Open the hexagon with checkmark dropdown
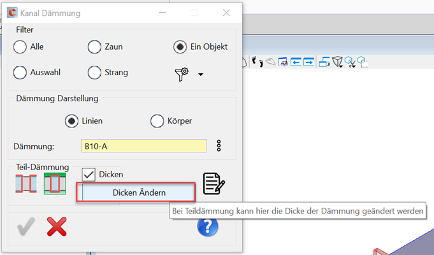 350,62
